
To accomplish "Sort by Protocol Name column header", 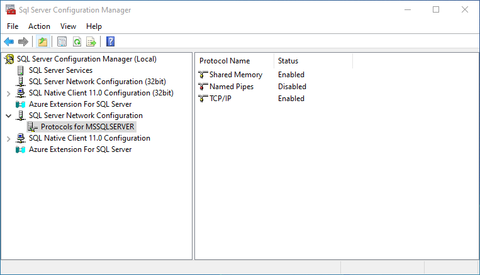I will (225, 61).
